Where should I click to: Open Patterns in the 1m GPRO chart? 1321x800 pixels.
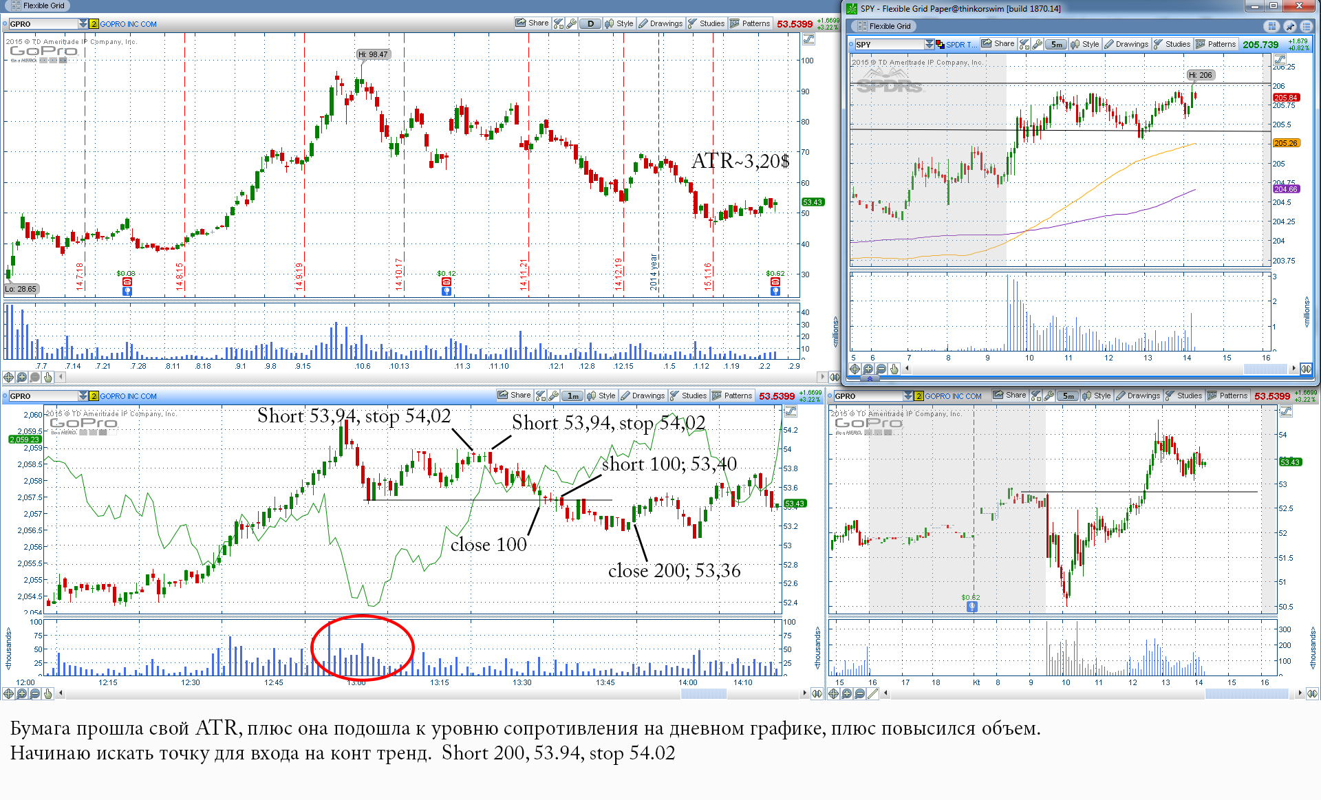click(x=732, y=396)
